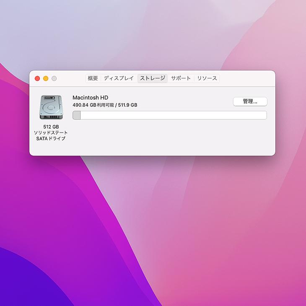The image size is (306, 306).
Task: Click the 512 GB capacity label under the drive
Action: point(51,127)
